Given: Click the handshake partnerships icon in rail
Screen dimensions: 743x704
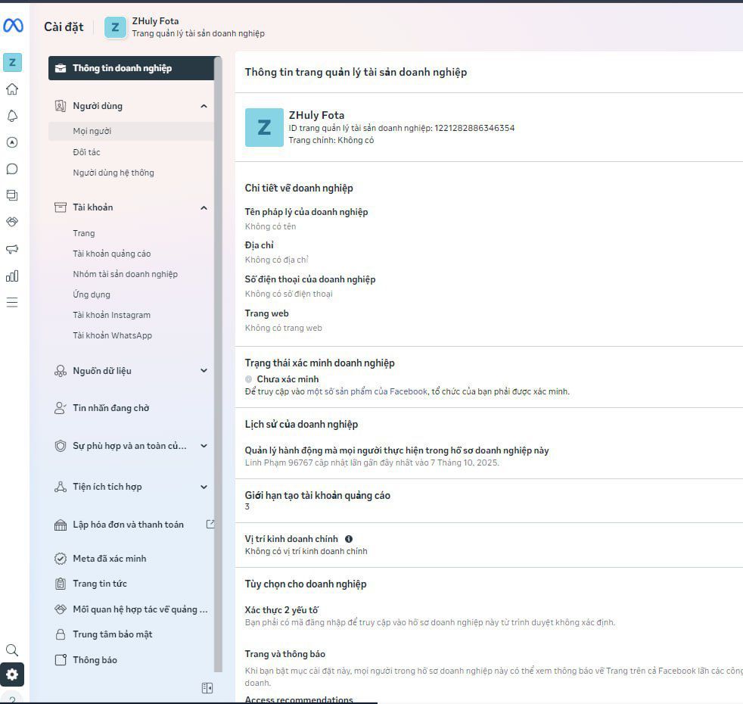Looking at the screenshot, I should (12, 222).
